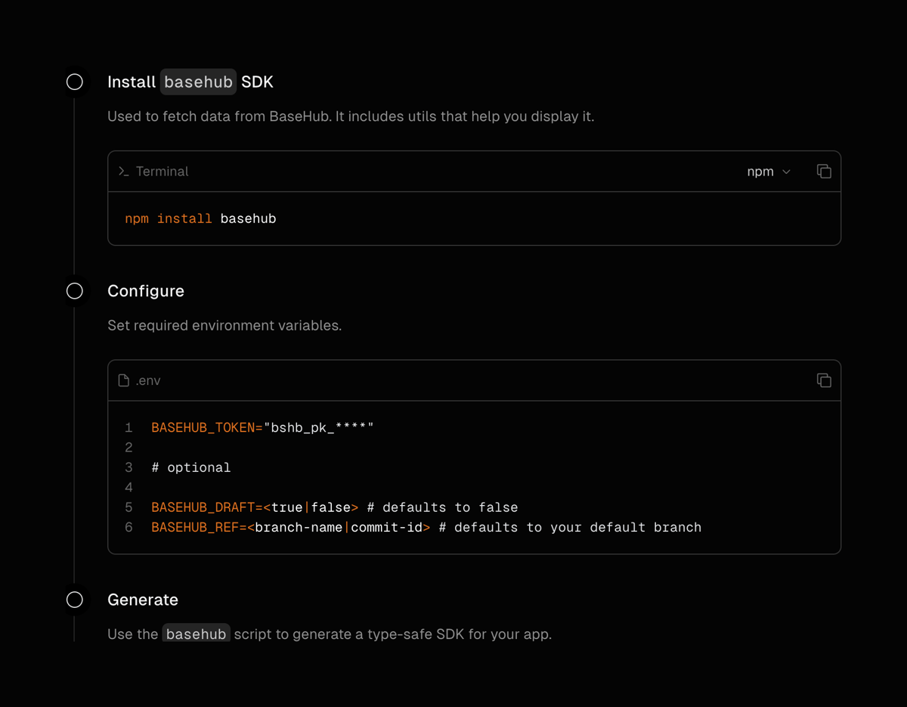The width and height of the screenshot is (907, 707).
Task: Click the BASEHUB_REF code line
Action: pos(423,527)
